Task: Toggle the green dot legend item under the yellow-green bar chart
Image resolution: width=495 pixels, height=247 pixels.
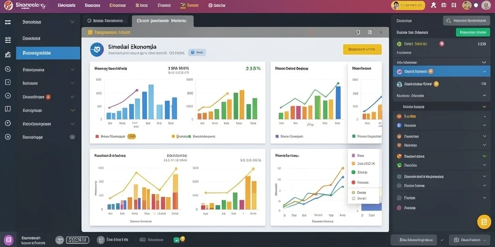Action: click(189, 137)
